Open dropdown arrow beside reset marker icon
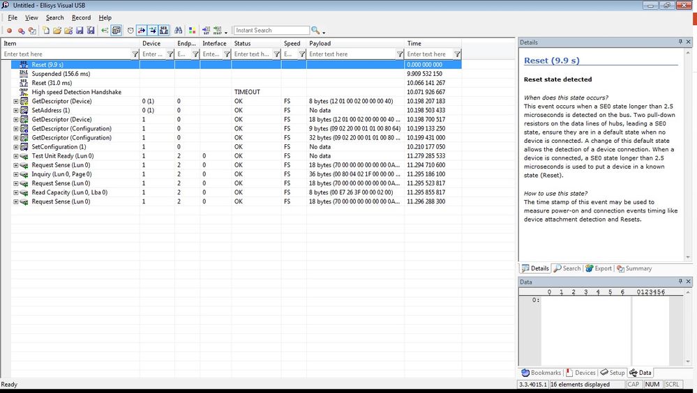This screenshot has width=697, height=393. point(226,33)
